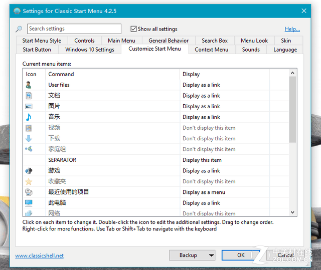The image size is (321, 270).
Task: Go to the Menu Look tab
Action: 254,41
